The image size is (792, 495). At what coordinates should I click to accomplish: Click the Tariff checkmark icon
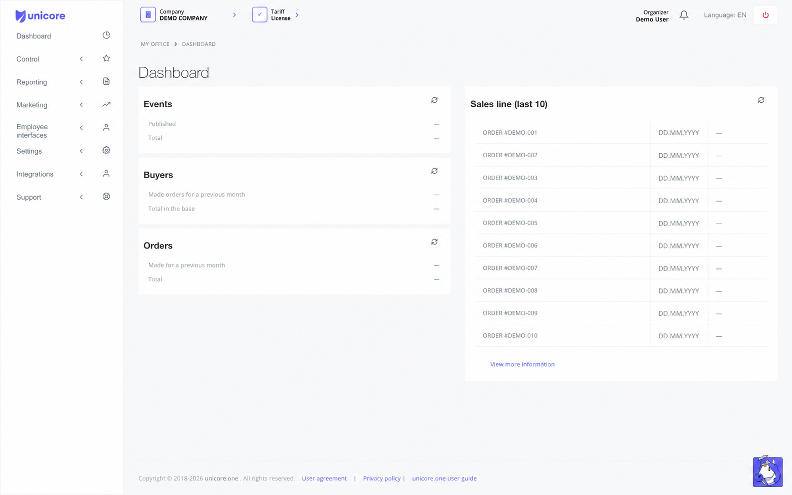coord(260,14)
